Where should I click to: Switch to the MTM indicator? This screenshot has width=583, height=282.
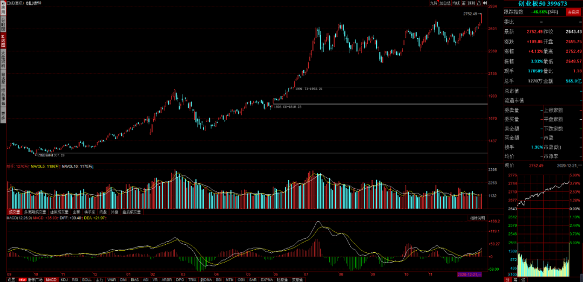(230, 279)
